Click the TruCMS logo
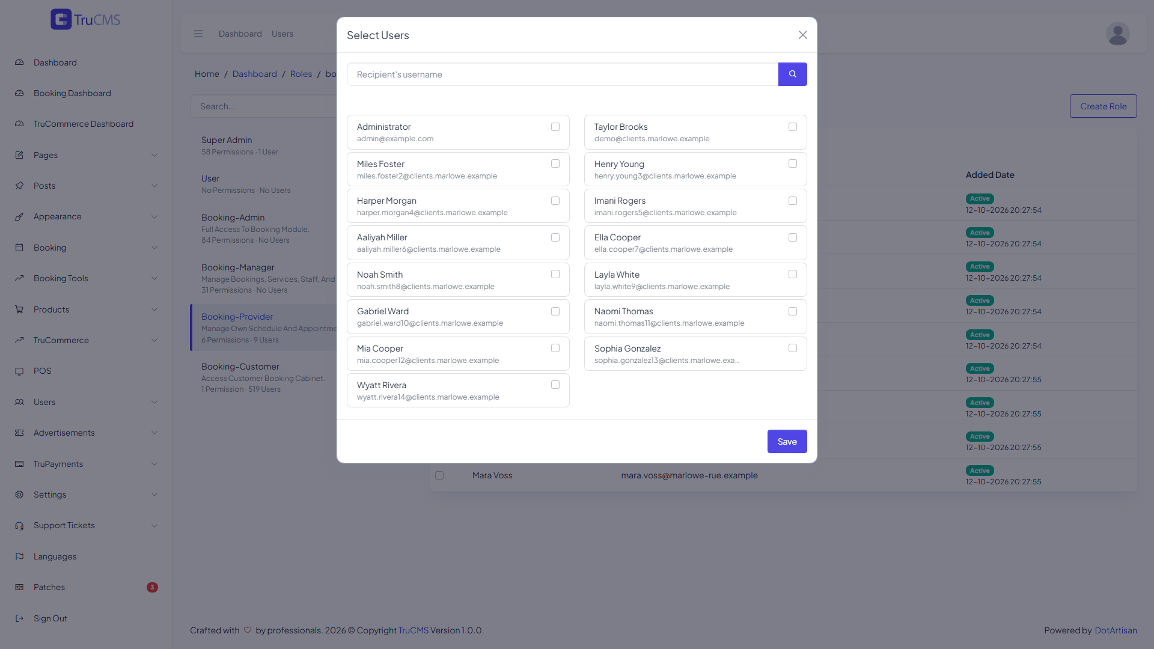 click(x=85, y=19)
